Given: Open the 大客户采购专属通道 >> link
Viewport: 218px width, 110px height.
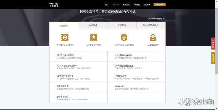Looking at the screenshot, I should 156,19.
